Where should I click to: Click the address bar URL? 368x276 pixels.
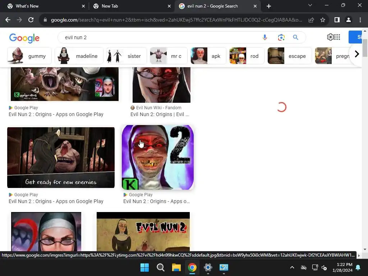(x=176, y=20)
